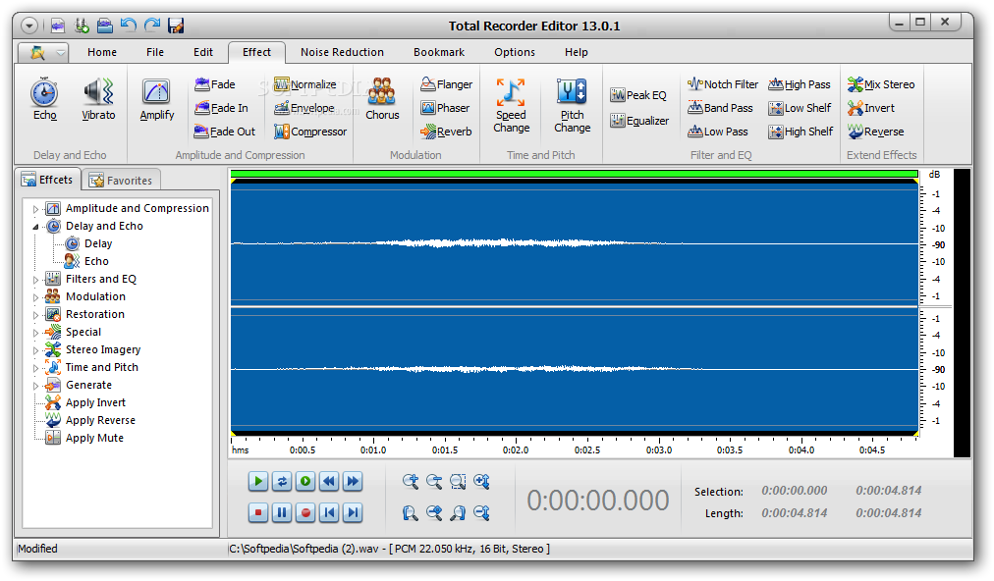Screen dimensions: 994x581
Task: Open the application menu dropdown button
Action: pyautogui.click(x=42, y=52)
